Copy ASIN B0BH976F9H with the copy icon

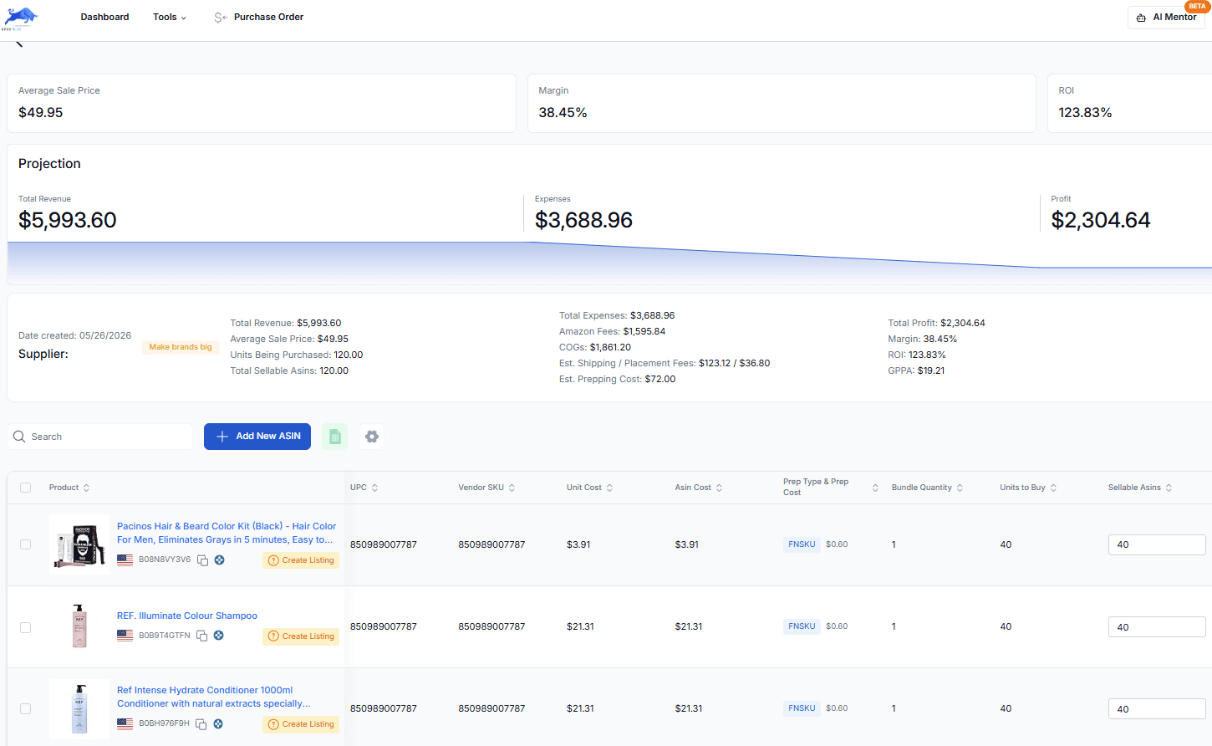tap(201, 724)
